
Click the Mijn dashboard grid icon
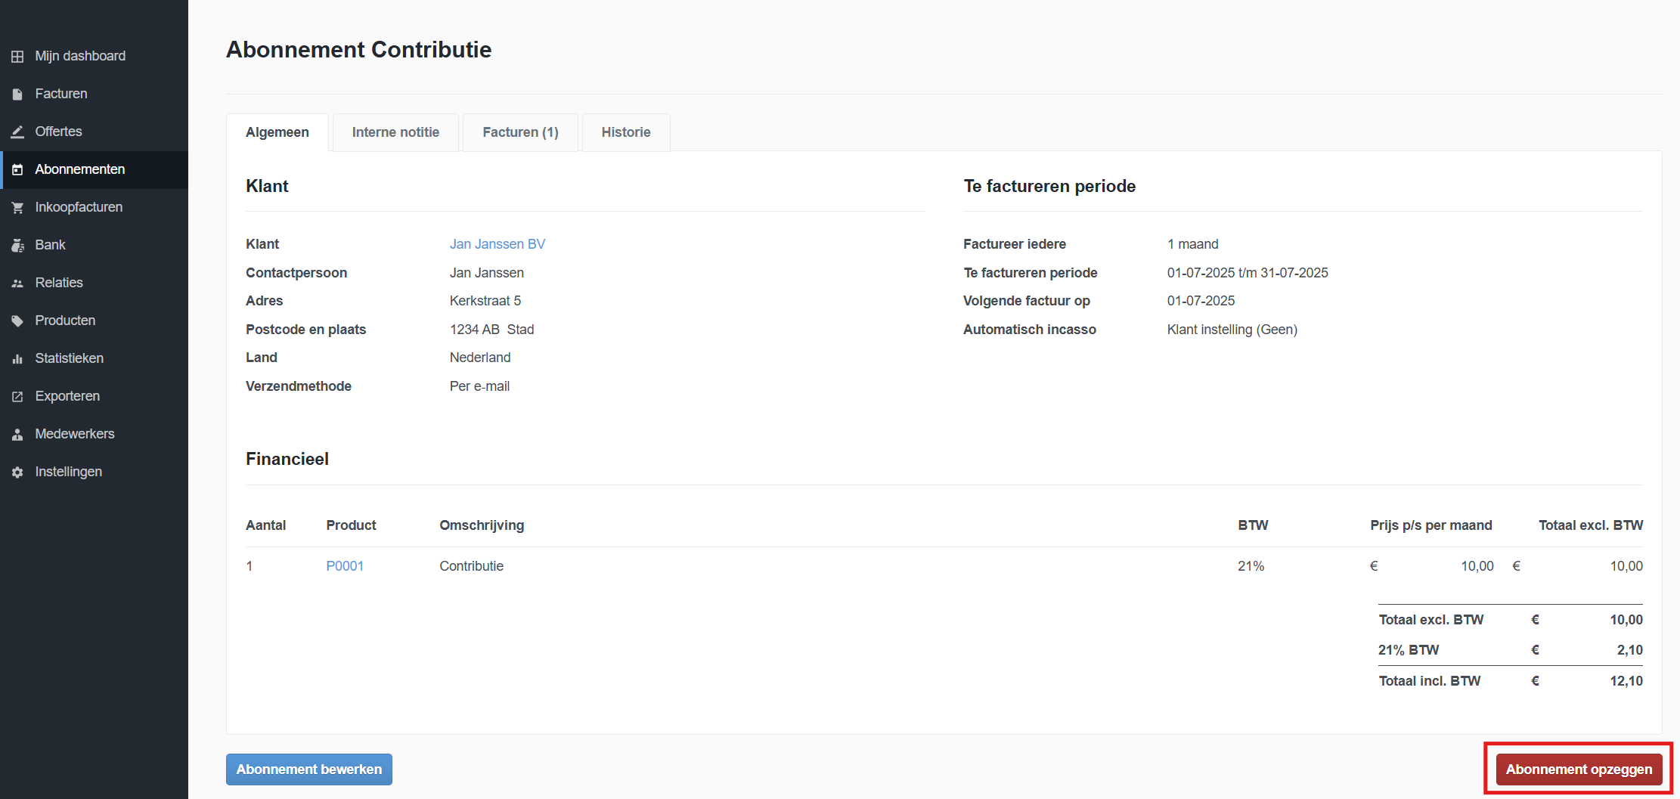(x=17, y=57)
